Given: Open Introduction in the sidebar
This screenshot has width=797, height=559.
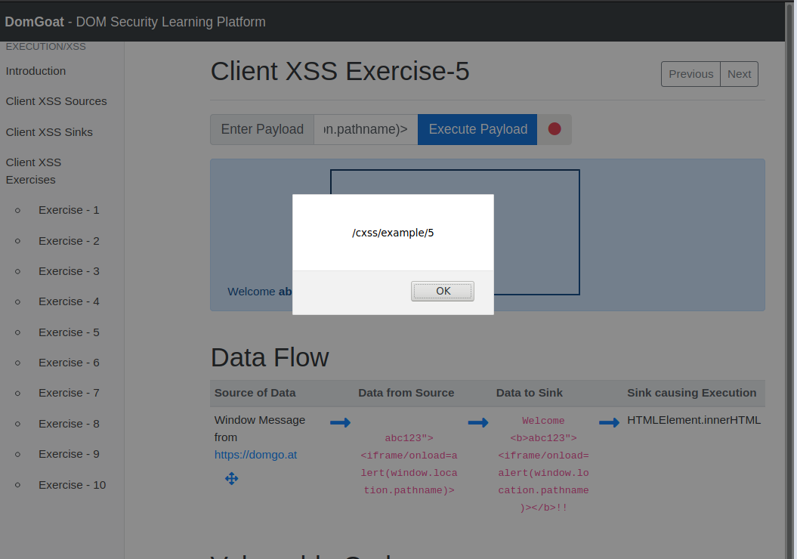Looking at the screenshot, I should tap(36, 71).
